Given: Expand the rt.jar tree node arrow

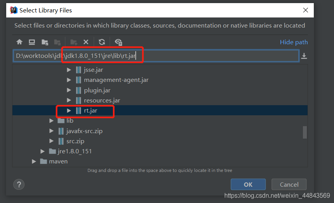Looking at the screenshot, I should point(69,111).
